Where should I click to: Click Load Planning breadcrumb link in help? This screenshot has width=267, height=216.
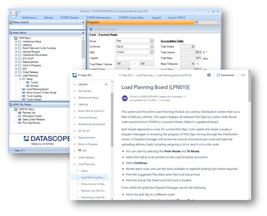144,76
